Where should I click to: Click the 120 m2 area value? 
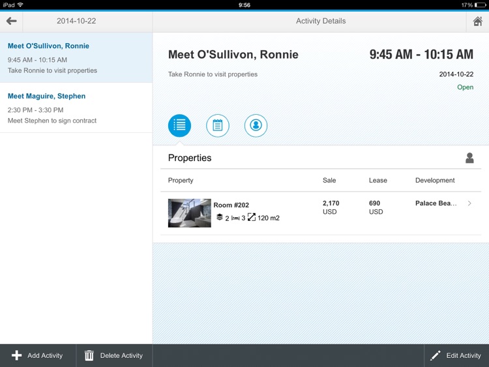268,218
